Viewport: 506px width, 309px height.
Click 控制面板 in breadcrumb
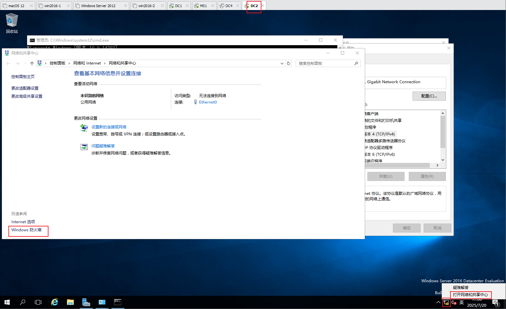point(58,63)
